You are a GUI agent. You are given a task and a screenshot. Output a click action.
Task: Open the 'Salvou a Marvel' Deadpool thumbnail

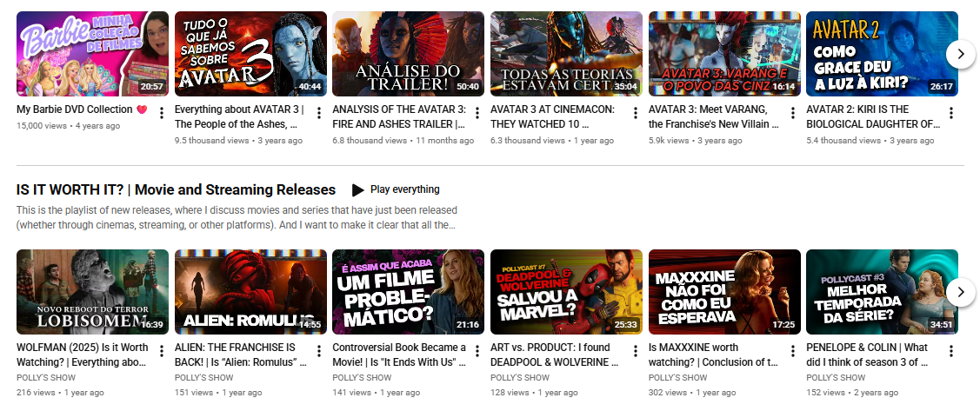point(566,292)
